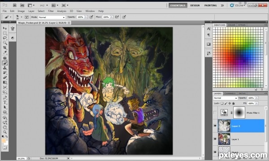Select the Zoom tool
This screenshot has width=269, height=161.
coord(5,132)
